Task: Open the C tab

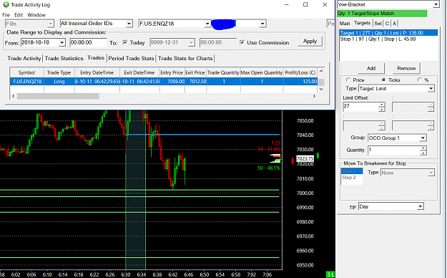Action: coord(387,24)
